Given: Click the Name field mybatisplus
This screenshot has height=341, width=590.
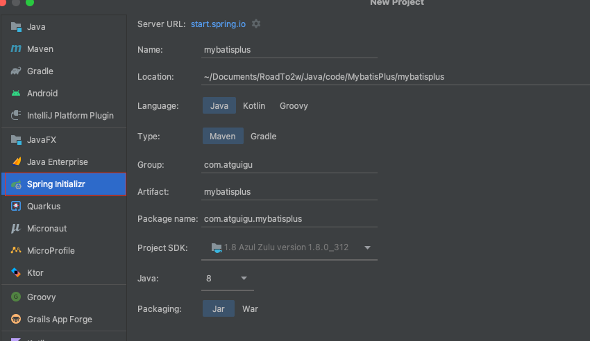Looking at the screenshot, I should point(289,50).
